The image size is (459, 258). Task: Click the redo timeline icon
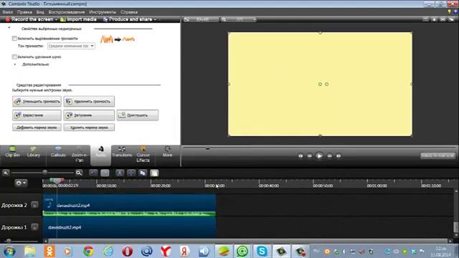click(x=105, y=173)
